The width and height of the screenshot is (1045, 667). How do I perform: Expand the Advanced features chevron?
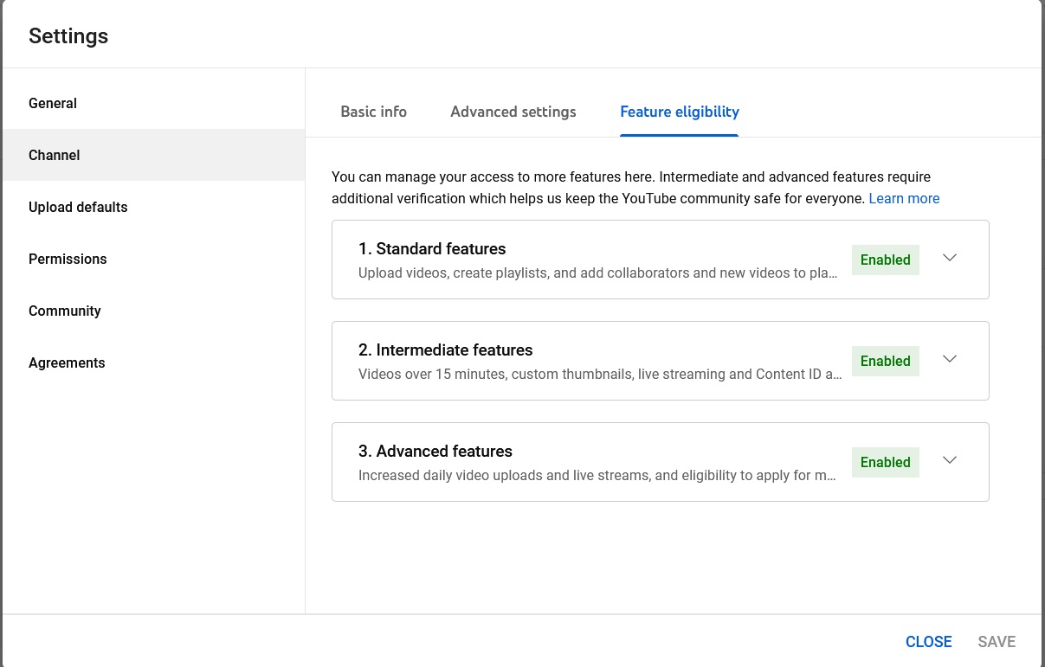coord(950,460)
